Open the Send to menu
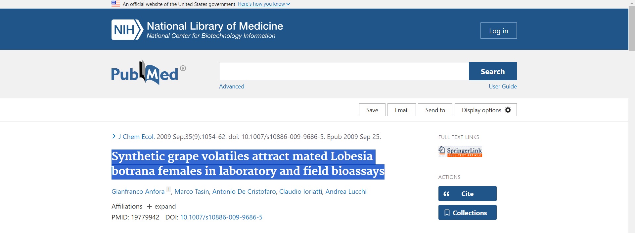Image resolution: width=635 pixels, height=233 pixels. pyautogui.click(x=435, y=110)
